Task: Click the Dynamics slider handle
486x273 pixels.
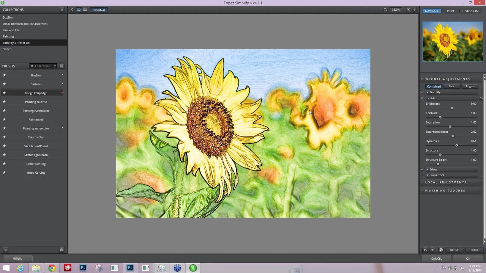Action: click(x=456, y=145)
